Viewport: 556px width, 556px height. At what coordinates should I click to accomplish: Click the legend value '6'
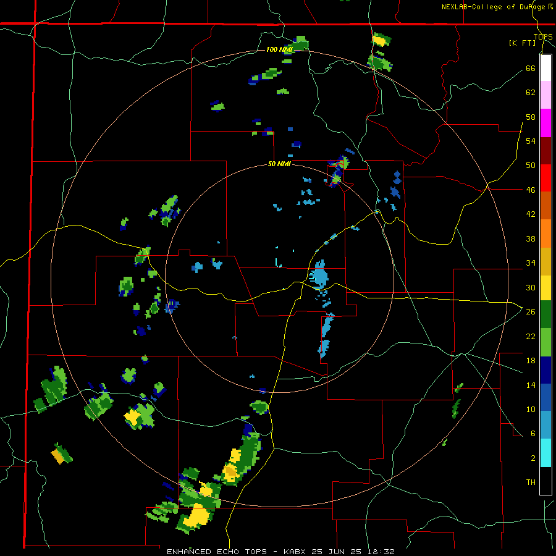(x=533, y=434)
